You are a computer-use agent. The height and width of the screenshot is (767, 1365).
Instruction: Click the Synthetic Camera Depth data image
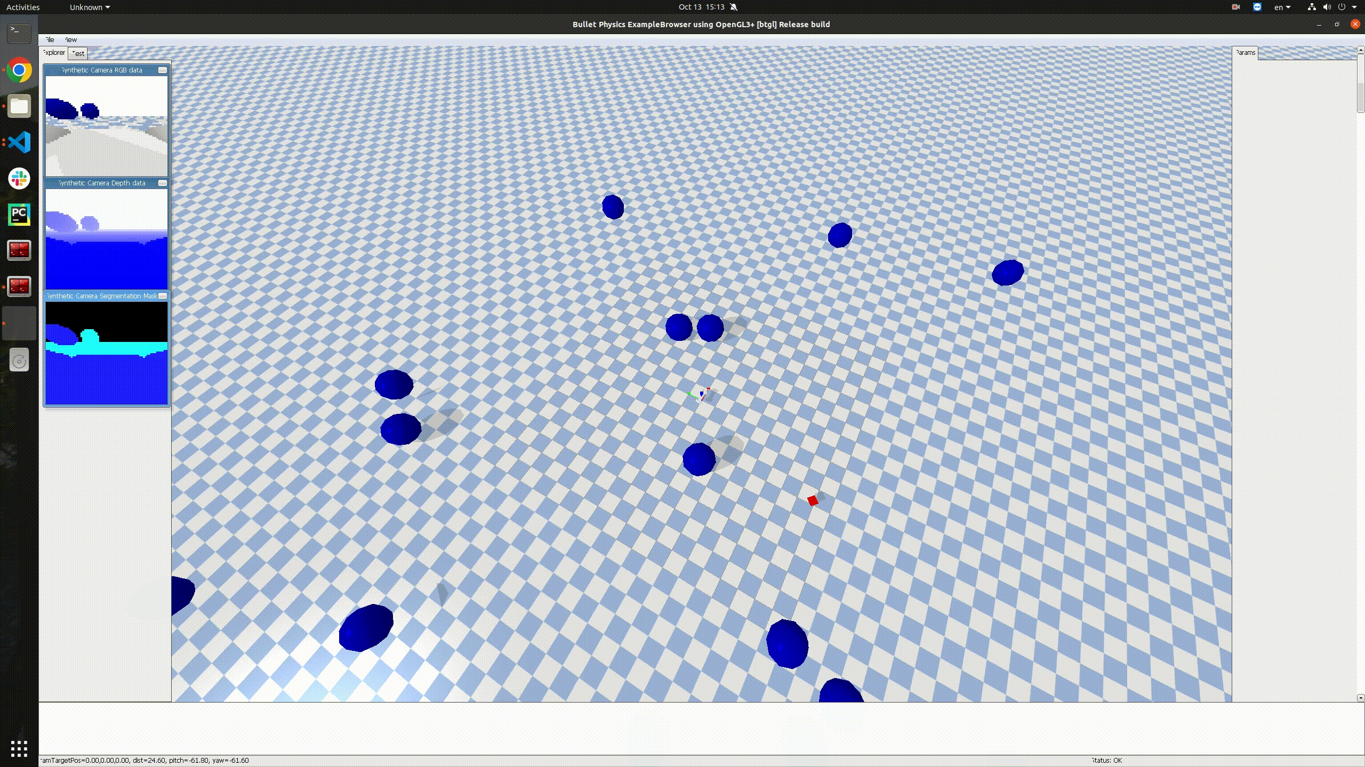[x=106, y=239]
